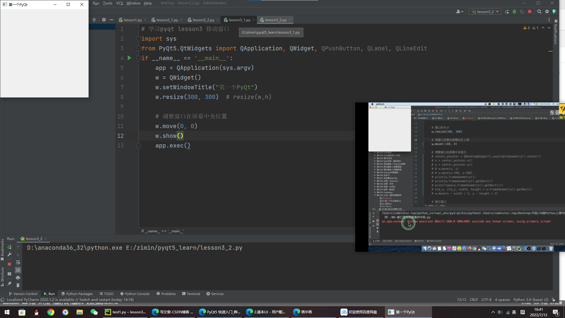Image resolution: width=565 pixels, height=318 pixels.
Task: Disable scroll to end in console
Action: [18, 270]
